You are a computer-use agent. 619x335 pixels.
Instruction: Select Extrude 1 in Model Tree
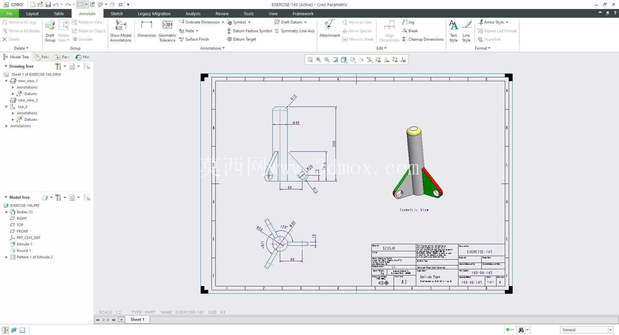[x=24, y=244]
